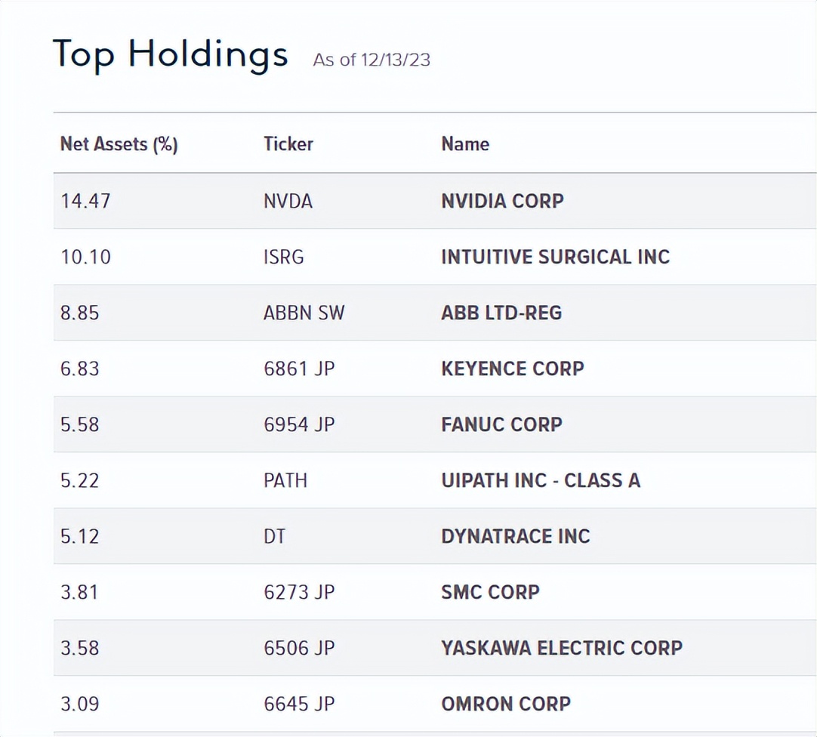Click the FANUC CORP holding

(501, 424)
